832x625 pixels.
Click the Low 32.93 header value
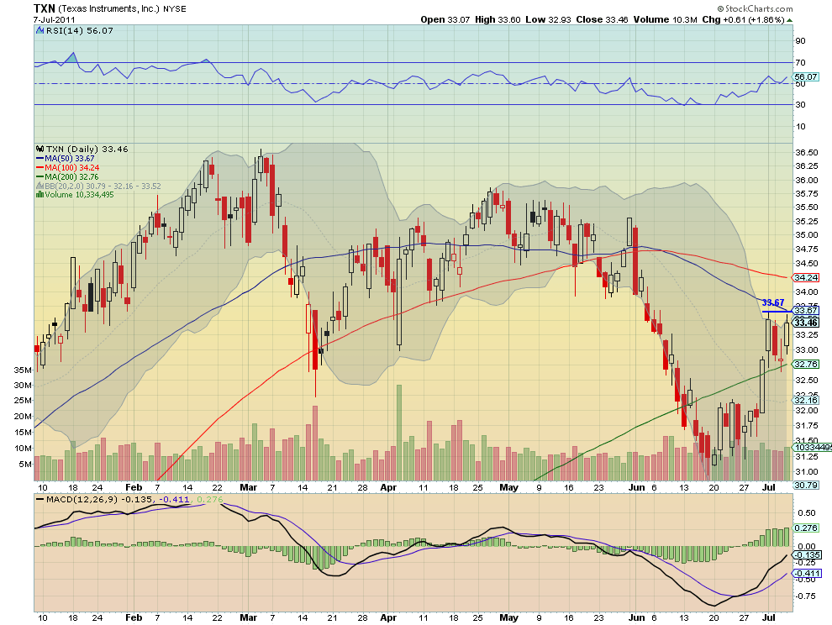pyautogui.click(x=548, y=19)
